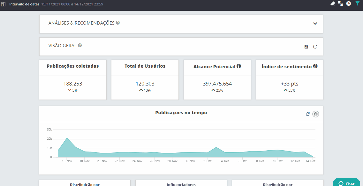This screenshot has height=186, width=363.
Task: Open the clock date range icon
Action: coord(349,4)
